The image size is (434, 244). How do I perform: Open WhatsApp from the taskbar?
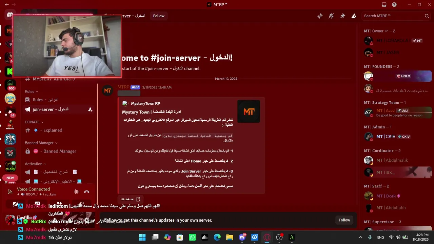coord(192,237)
